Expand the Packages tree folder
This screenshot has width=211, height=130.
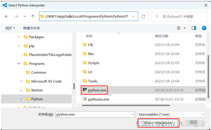pyautogui.click(x=19, y=37)
